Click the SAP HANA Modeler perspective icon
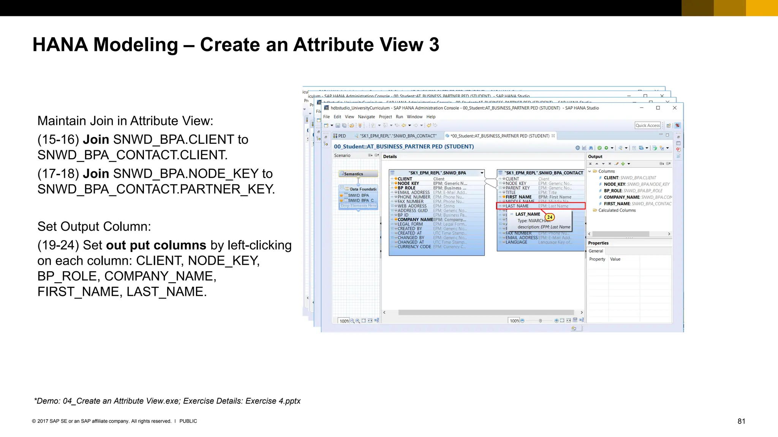Image resolution: width=778 pixels, height=437 pixels. point(678,126)
